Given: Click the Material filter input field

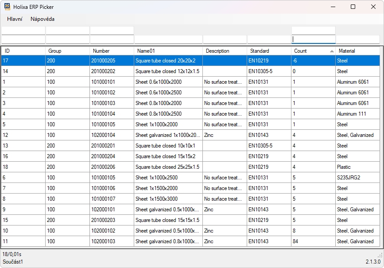Looking at the screenshot, I should pos(357,39).
